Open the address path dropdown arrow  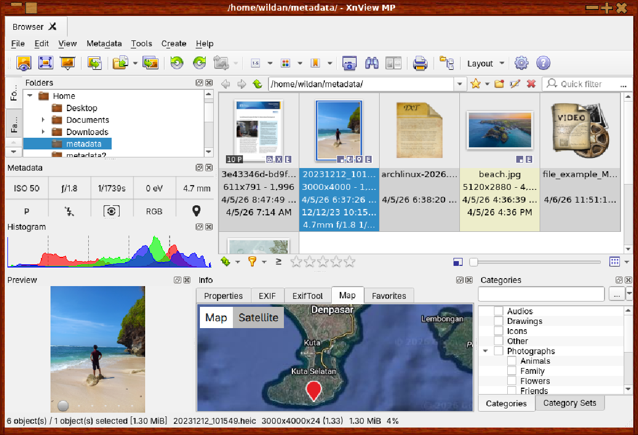[460, 84]
